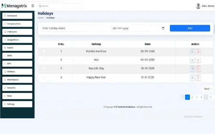This screenshot has height=134, width=215.
Task: Click the search magnifier icon
Action: (x=40, y=6)
